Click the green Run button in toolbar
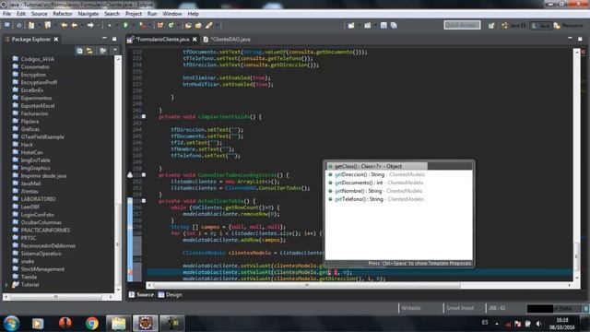The image size is (590, 332). [125, 25]
